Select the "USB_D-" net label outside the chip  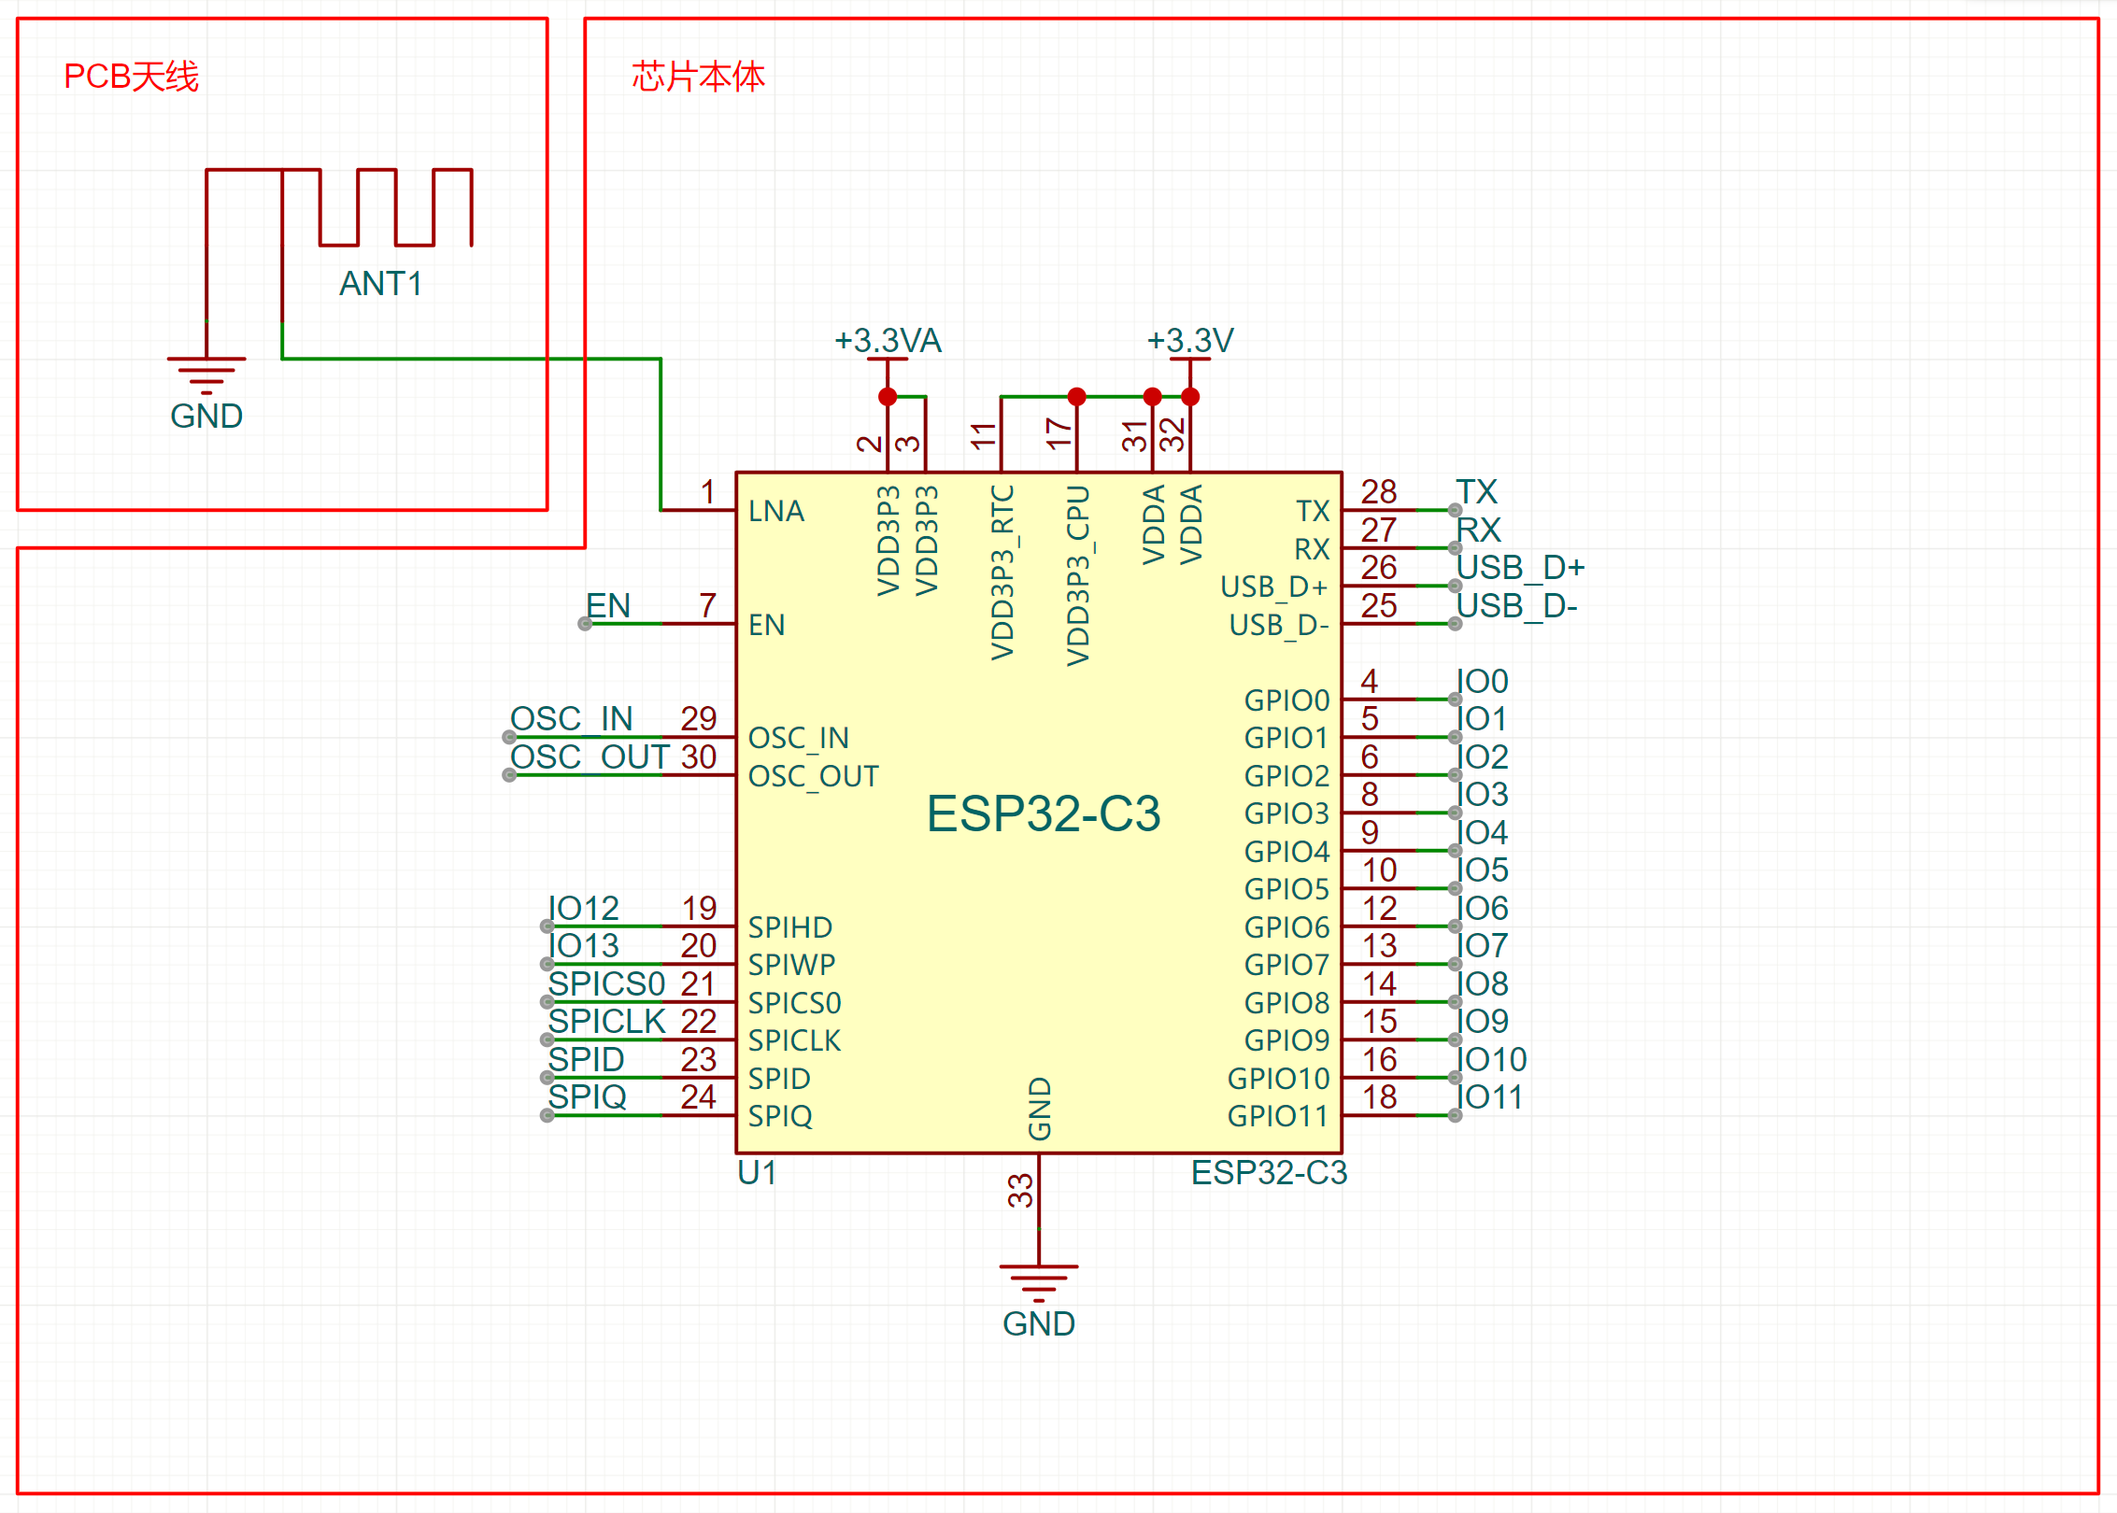[1516, 606]
